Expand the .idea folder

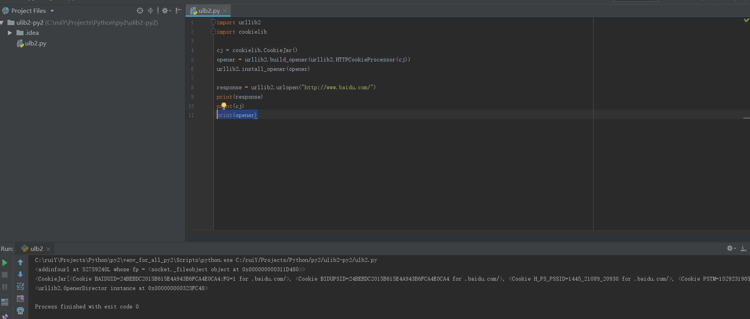click(10, 33)
